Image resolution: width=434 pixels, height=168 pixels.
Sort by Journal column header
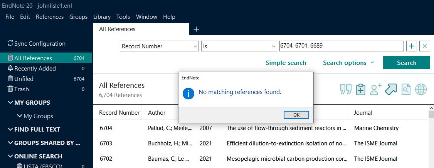(x=363, y=113)
